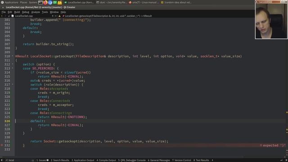Open the yellow notes launcher in top panel
288x162 pixels.
60,2
